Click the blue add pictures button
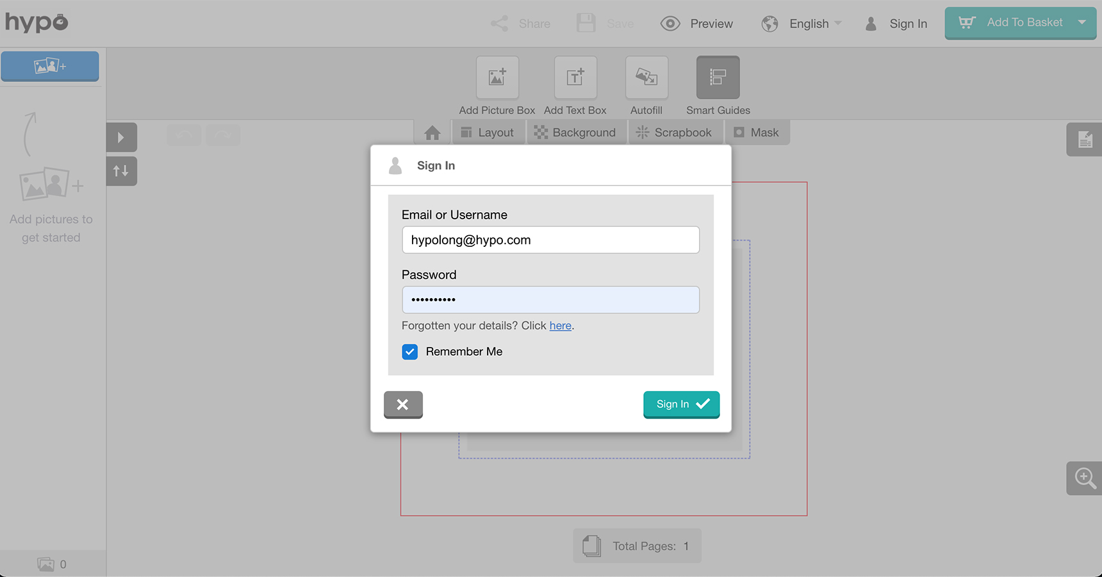 coord(50,66)
